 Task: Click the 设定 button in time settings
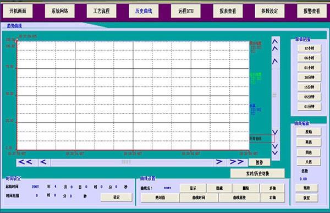(x=117, y=197)
